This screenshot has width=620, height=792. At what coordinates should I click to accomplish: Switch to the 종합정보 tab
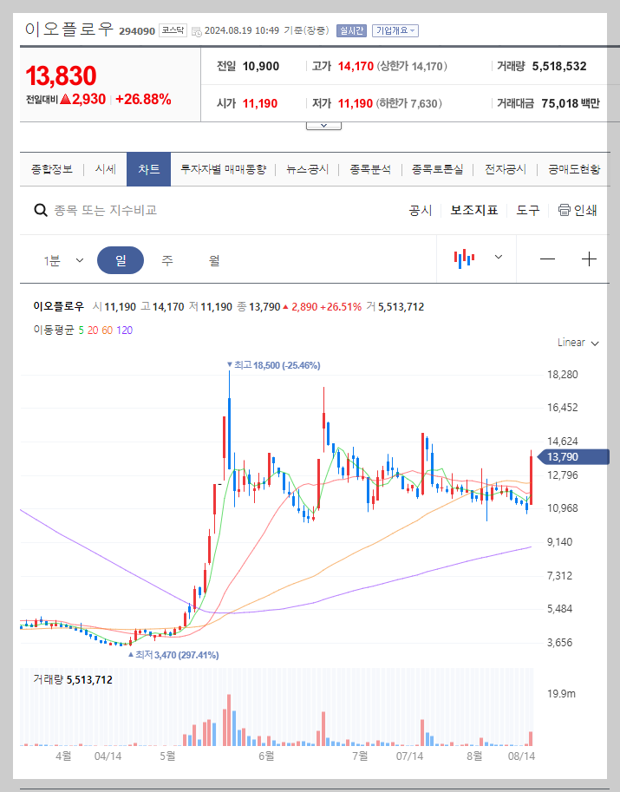click(50, 170)
